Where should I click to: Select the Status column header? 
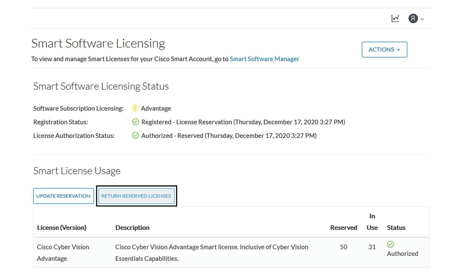(396, 228)
